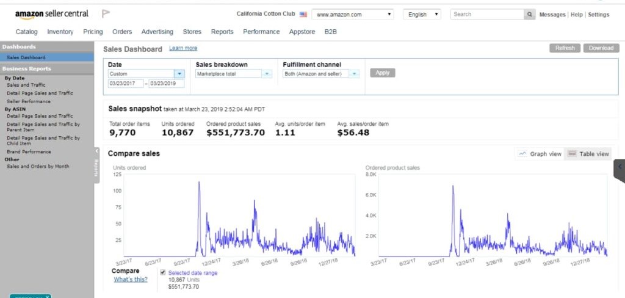
Task: Open the Performance menu
Action: [x=261, y=32]
